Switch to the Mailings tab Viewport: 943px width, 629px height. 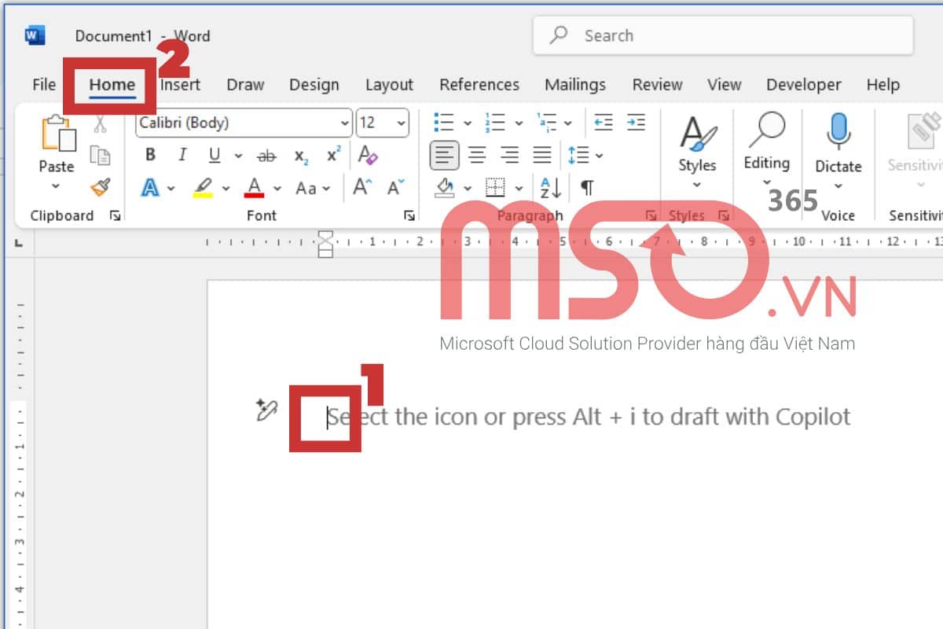click(575, 85)
